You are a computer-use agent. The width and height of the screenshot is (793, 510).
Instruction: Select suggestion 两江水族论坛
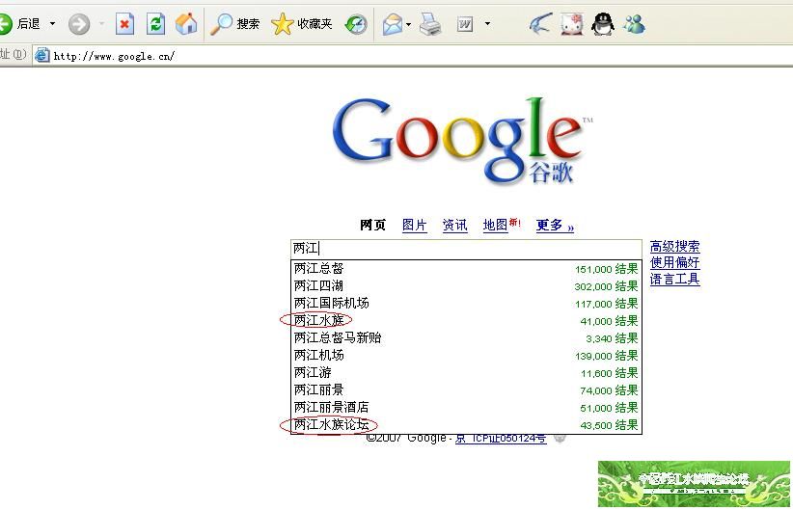466,424
